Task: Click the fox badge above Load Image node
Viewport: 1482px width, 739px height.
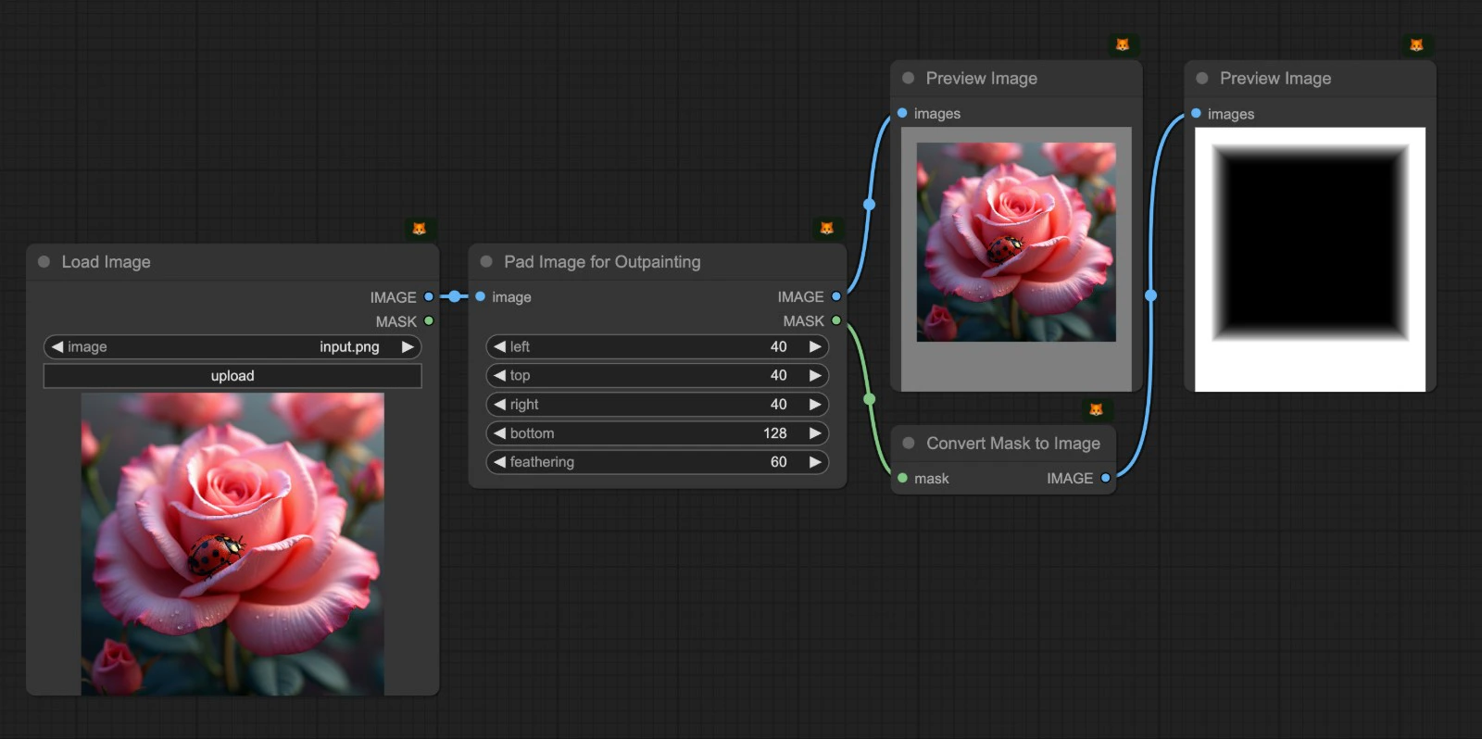Action: (419, 229)
